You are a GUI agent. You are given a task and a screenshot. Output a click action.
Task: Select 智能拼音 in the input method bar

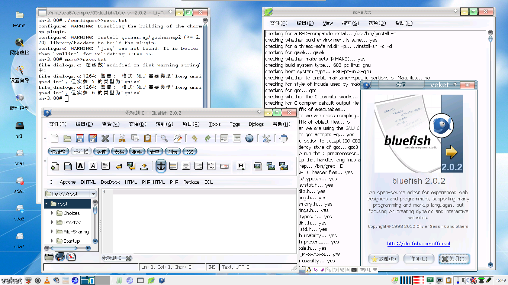368,270
